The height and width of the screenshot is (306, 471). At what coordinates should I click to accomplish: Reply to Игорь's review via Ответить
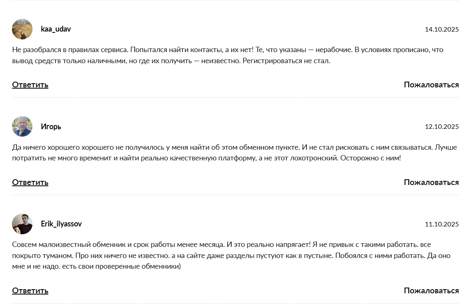coord(30,183)
